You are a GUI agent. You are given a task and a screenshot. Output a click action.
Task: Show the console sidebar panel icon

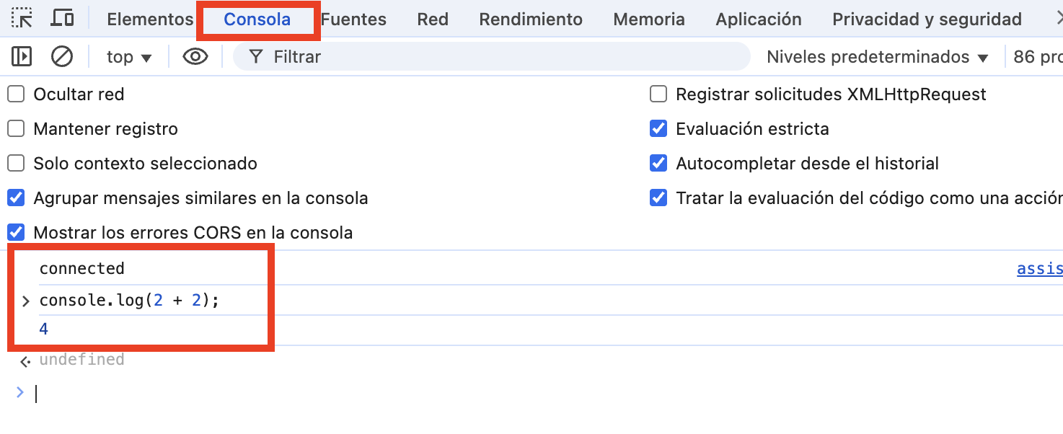click(x=22, y=56)
